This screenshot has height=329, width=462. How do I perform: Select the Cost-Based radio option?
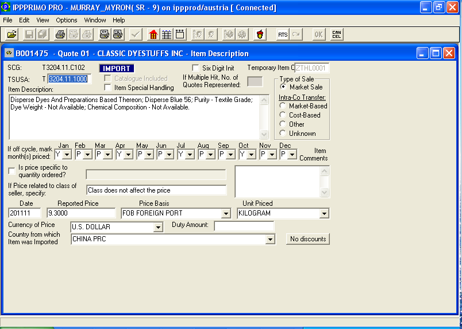click(x=283, y=115)
